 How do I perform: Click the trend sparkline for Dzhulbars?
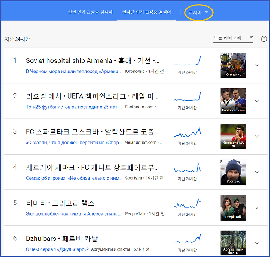coord(187,239)
